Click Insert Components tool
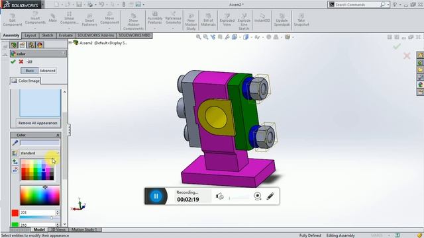 click(x=35, y=19)
